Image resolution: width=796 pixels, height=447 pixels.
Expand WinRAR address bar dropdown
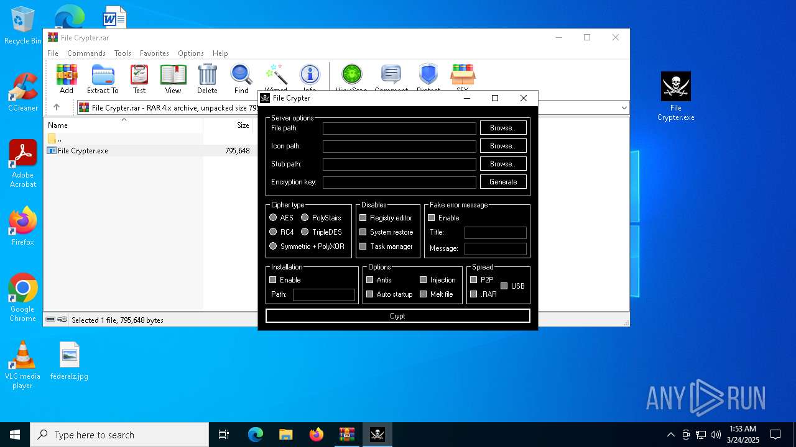tap(624, 108)
